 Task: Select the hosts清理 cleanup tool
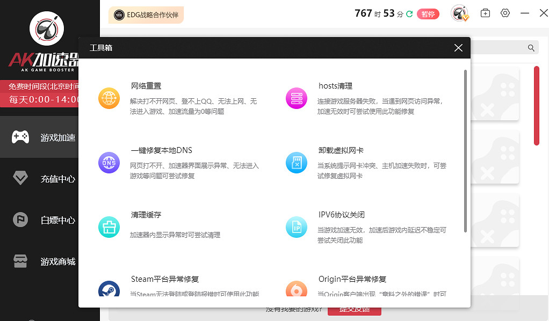[x=297, y=98]
